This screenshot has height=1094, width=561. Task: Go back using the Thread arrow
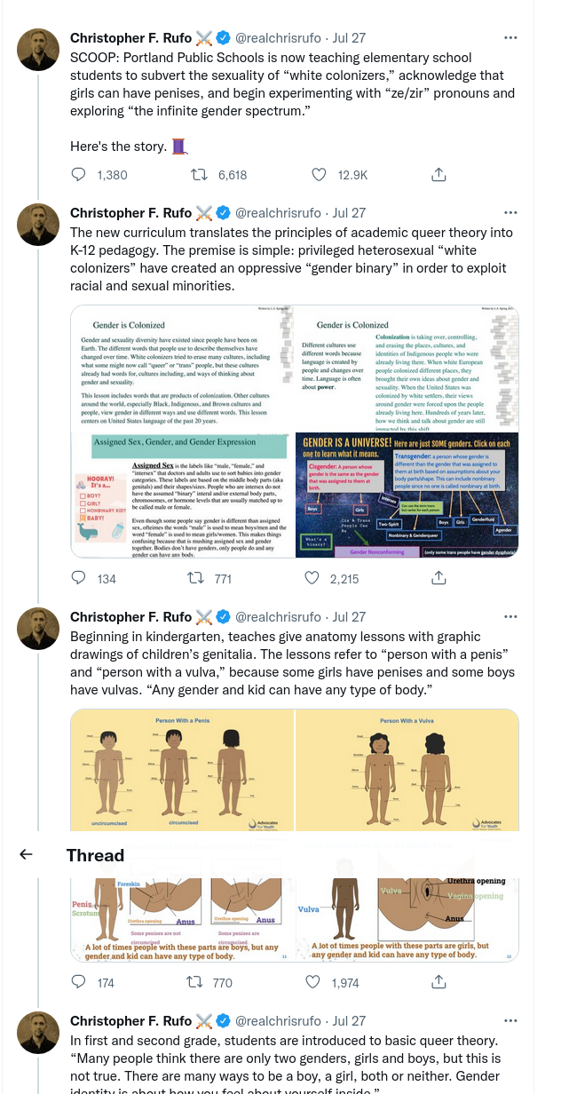(26, 854)
